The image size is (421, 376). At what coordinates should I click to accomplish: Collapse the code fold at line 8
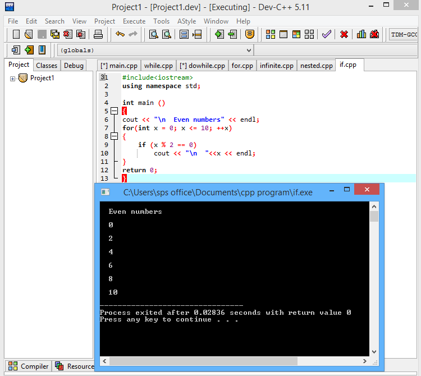click(115, 136)
